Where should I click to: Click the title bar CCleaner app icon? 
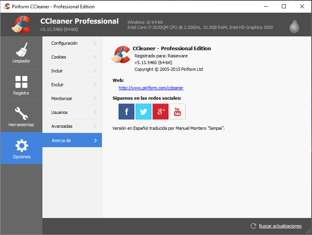[7, 6]
